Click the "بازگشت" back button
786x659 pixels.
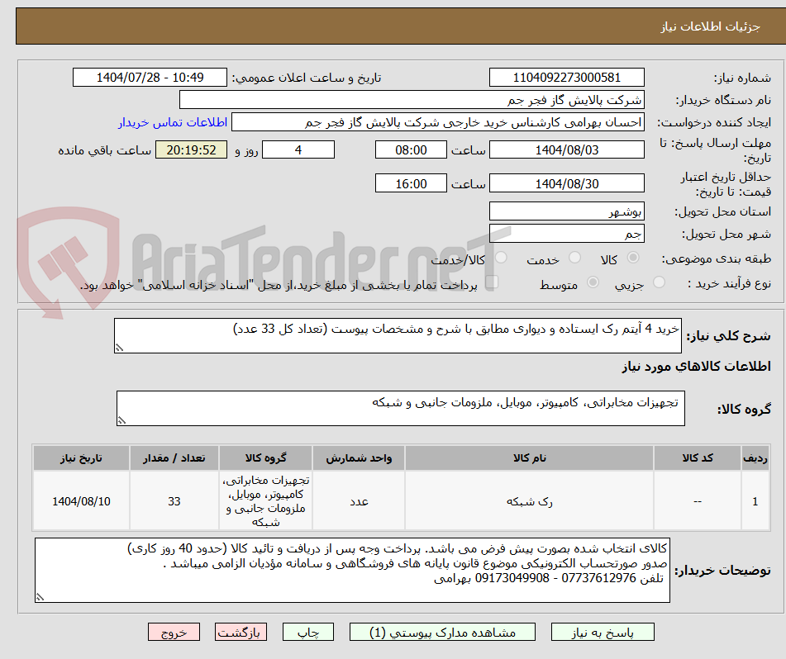point(241,631)
